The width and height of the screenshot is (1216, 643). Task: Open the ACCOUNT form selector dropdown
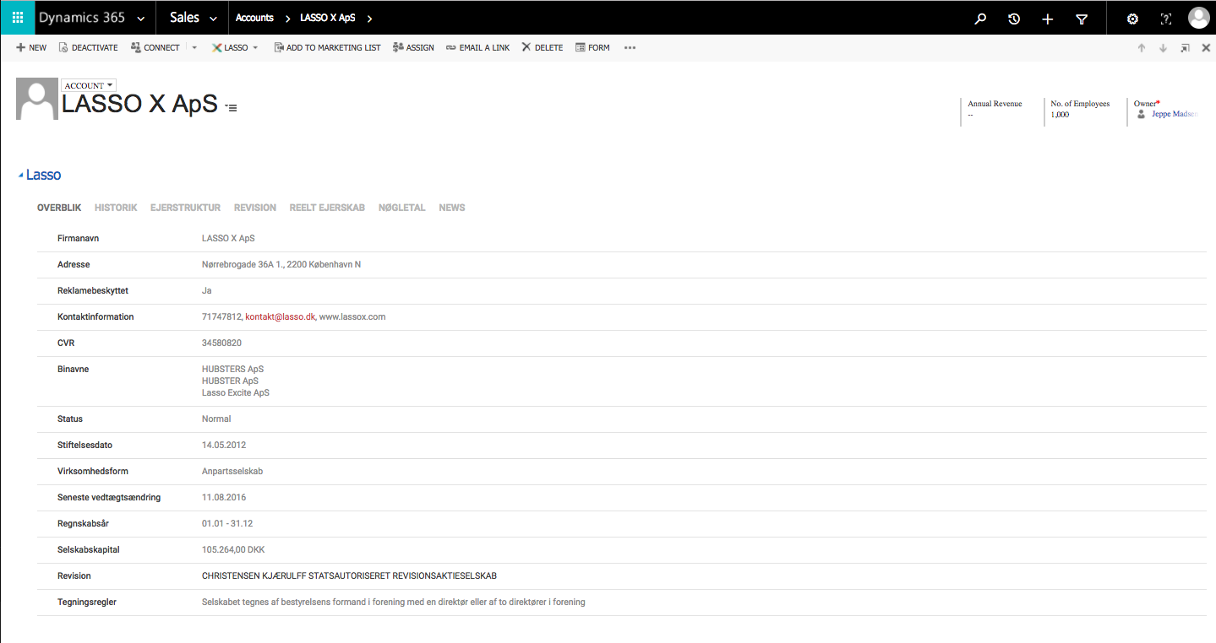[89, 85]
